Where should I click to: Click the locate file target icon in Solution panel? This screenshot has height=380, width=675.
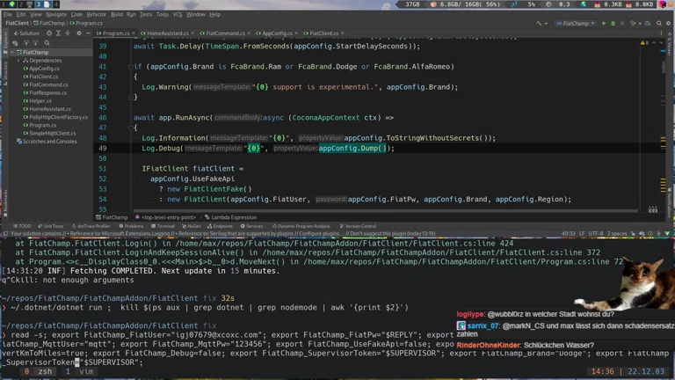pos(49,33)
